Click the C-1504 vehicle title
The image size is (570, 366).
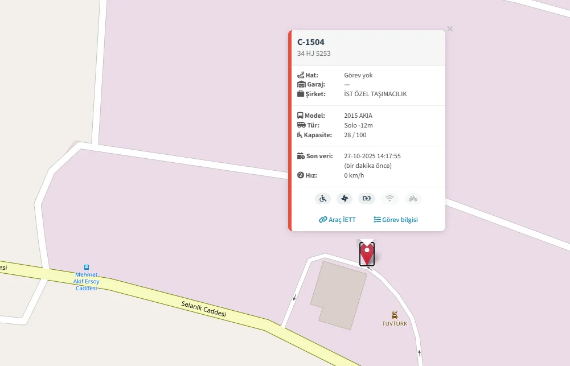311,42
